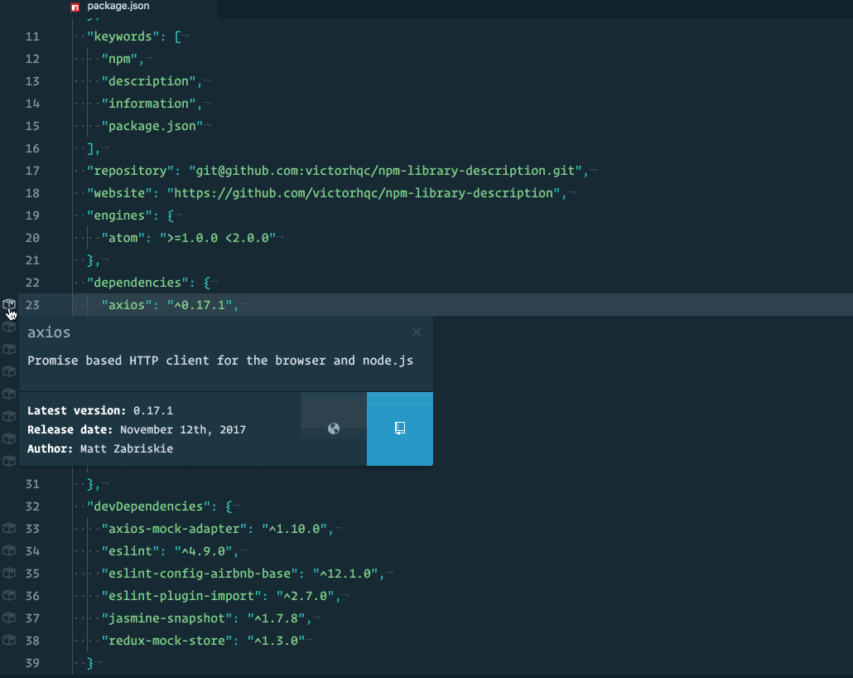Viewport: 853px width, 678px height.
Task: Click the "^2.7.0" version value
Action: pyautogui.click(x=306, y=595)
